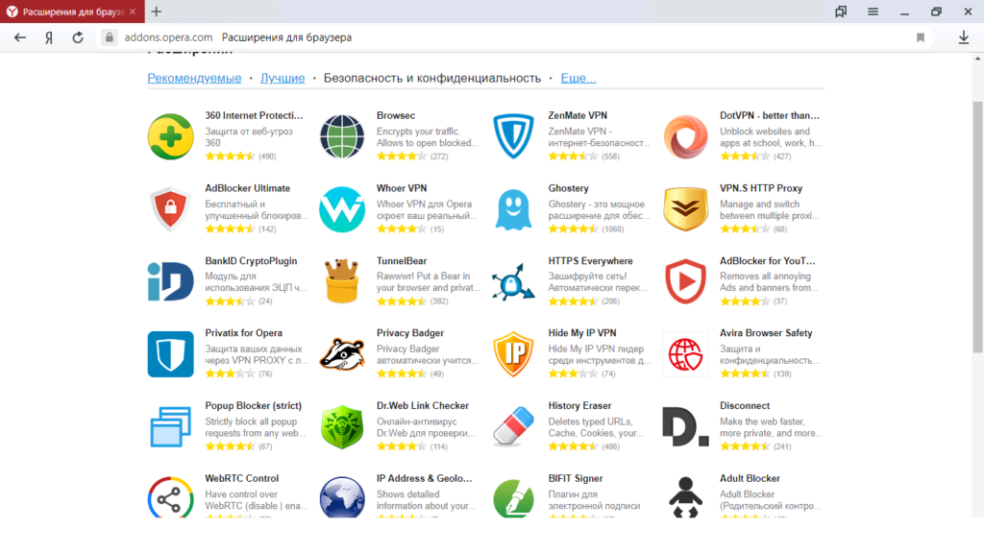This screenshot has height=553, width=984.
Task: Bookmark this page with the flag icon
Action: point(920,37)
